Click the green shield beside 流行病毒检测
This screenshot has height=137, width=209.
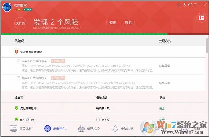16,108
